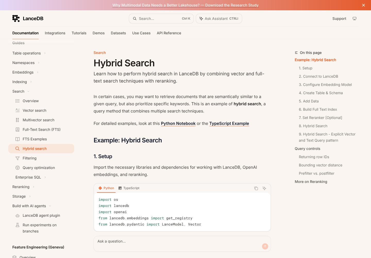Click the Full-Text Search document icon
The width and height of the screenshot is (371, 258).
click(18, 130)
